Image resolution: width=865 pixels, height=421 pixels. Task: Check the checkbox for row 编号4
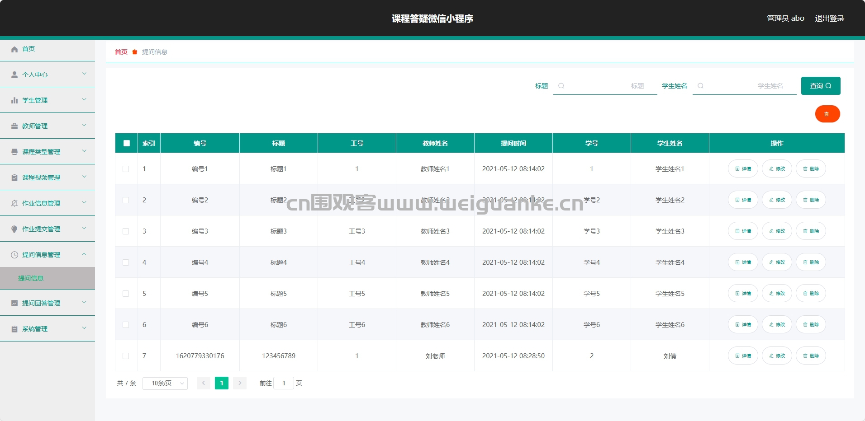click(126, 262)
